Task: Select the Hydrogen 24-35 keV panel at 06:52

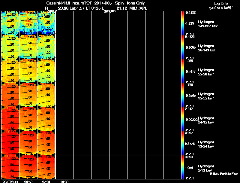Action: point(28,119)
